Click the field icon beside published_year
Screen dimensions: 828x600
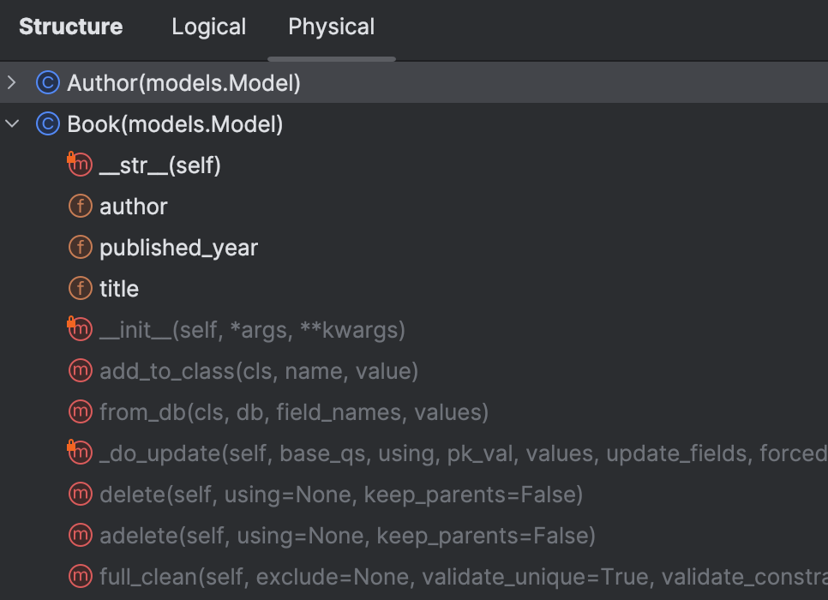(x=80, y=247)
